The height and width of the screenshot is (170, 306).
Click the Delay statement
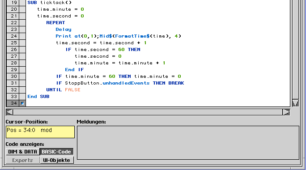(x=64, y=30)
